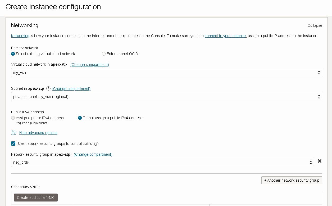Click the Subnet info icon

[48, 88]
